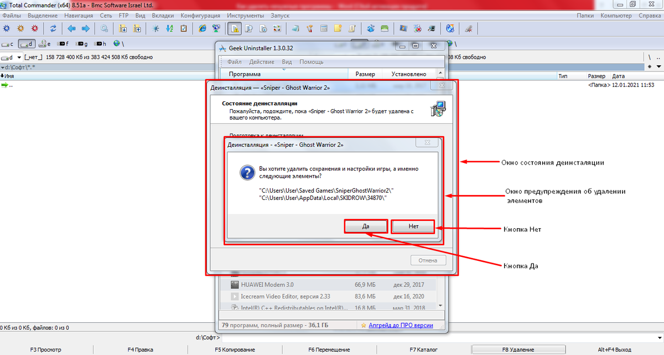Click the scroll document toolbar icon
The image size is (664, 355).
(351, 28)
